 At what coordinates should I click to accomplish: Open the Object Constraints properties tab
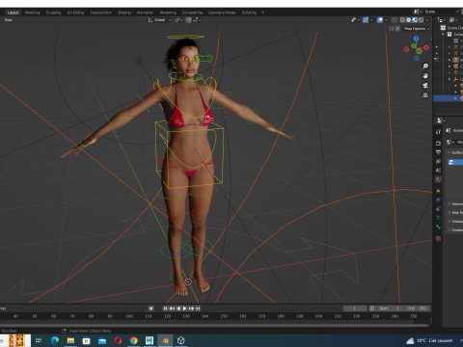[438, 209]
